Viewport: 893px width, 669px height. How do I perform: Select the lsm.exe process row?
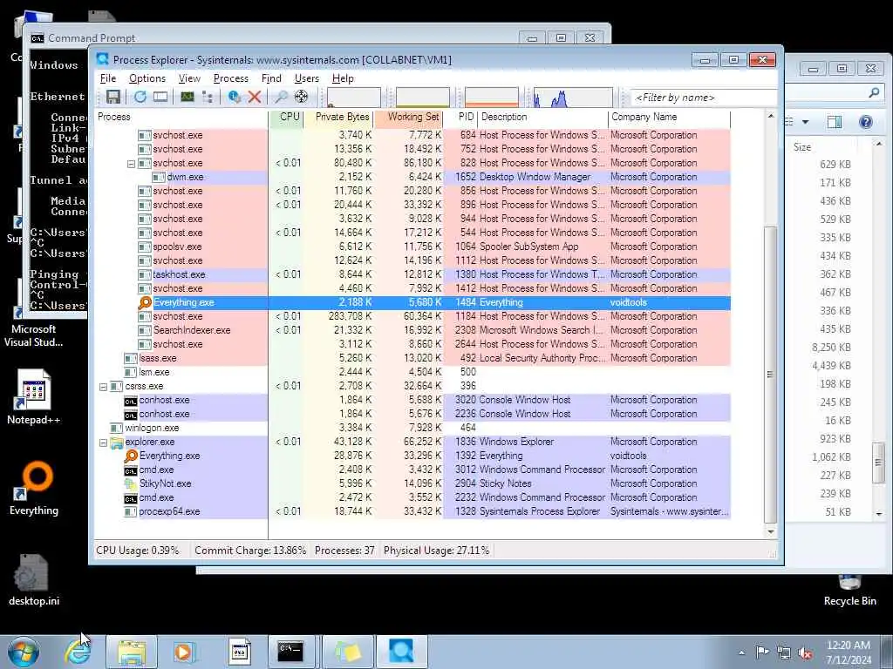412,372
